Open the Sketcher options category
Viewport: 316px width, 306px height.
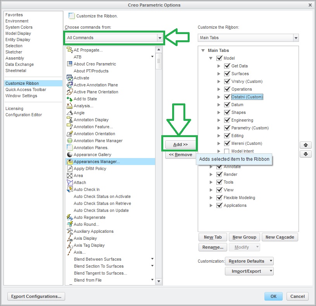14,52
